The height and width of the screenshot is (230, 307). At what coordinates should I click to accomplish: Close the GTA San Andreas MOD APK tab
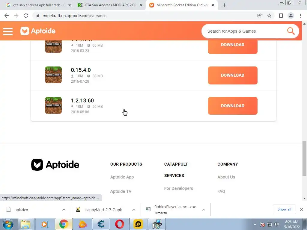tap(141, 5)
